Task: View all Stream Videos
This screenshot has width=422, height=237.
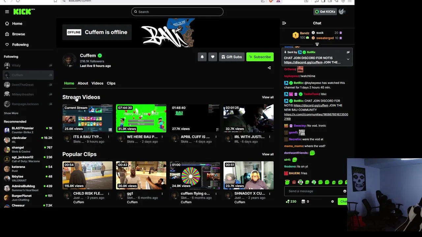Action: pyautogui.click(x=268, y=97)
